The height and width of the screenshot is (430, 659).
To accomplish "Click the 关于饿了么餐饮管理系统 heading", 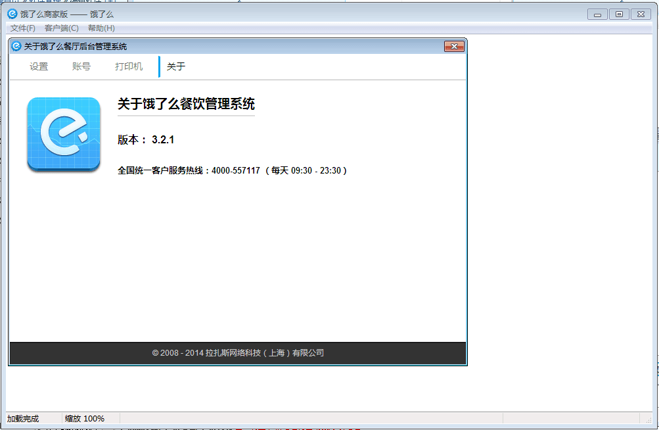I will coord(186,104).
